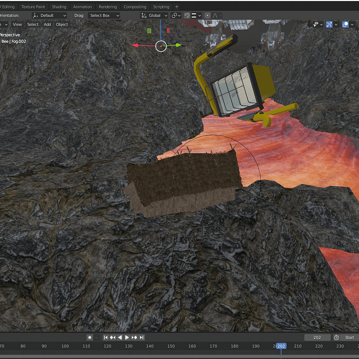Add a new workspace with the plus icon

pyautogui.click(x=177, y=7)
